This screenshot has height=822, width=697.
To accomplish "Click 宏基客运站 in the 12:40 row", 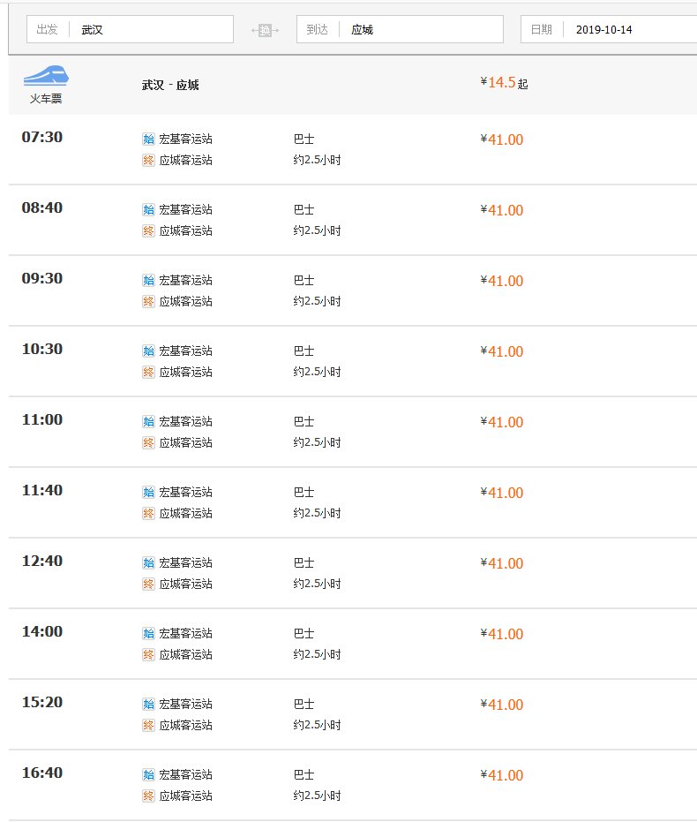I will point(186,563).
